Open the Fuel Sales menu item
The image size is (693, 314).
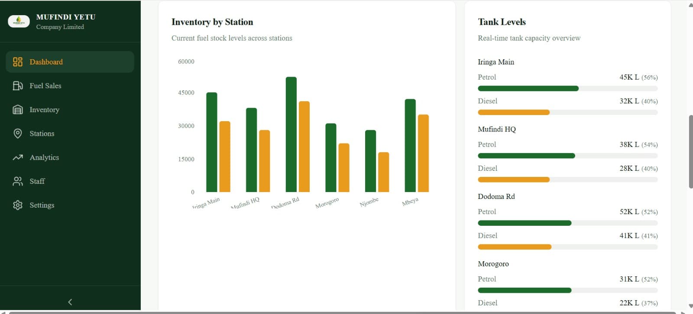[x=45, y=86]
